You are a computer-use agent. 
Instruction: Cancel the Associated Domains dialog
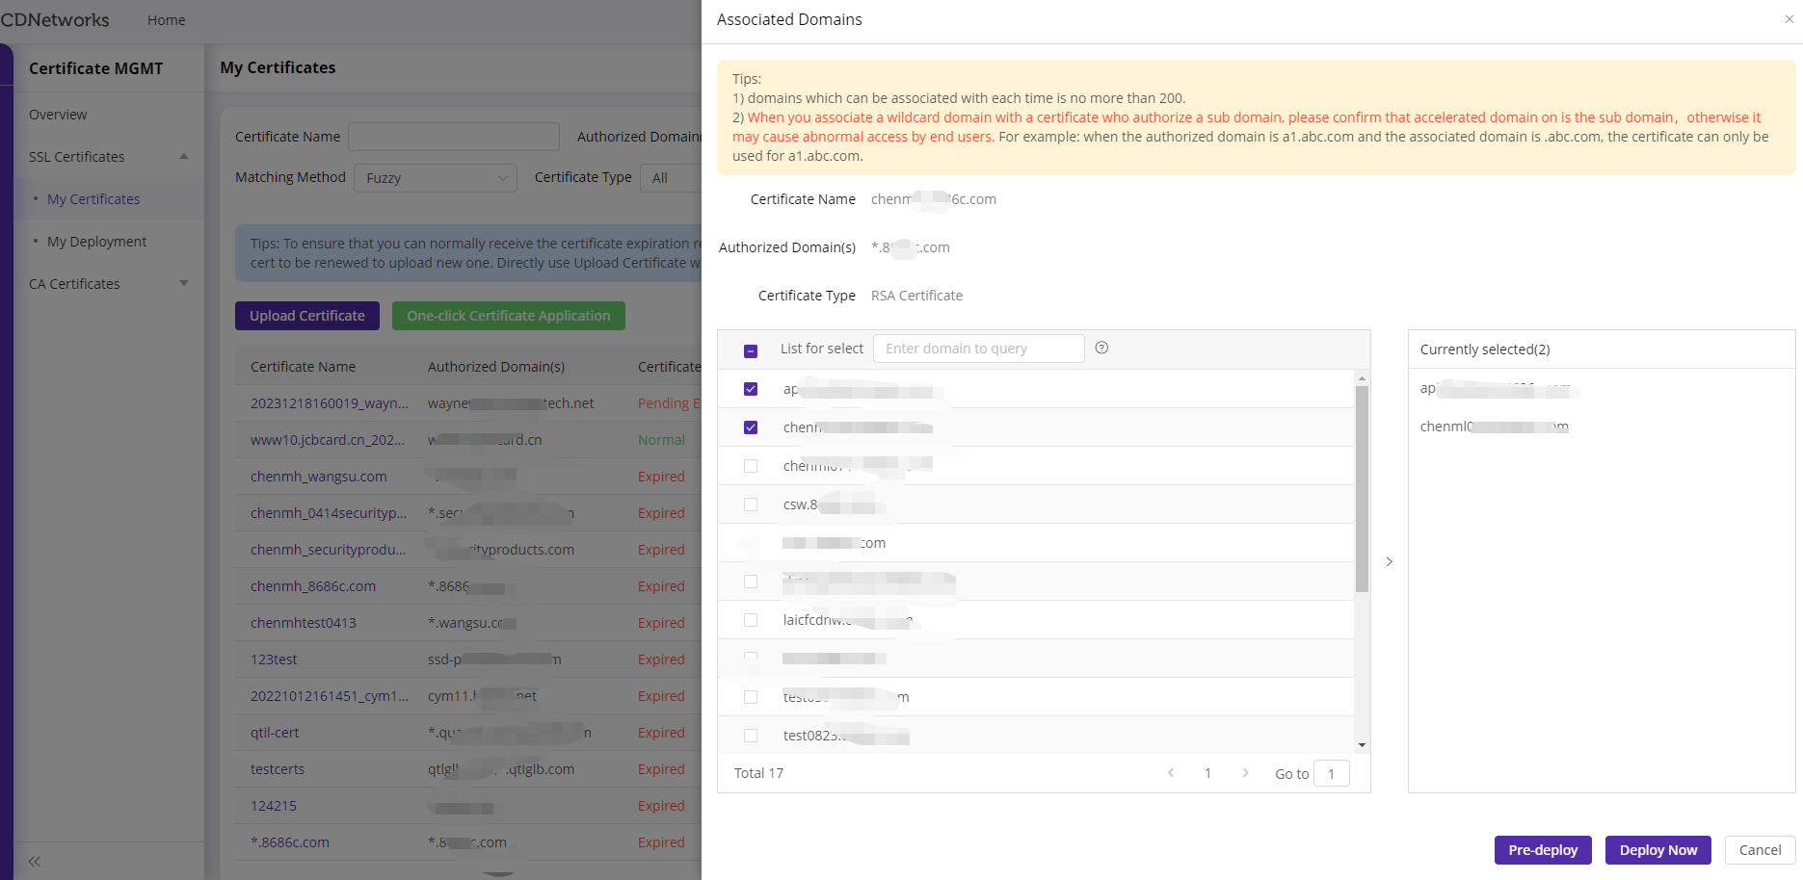point(1760,850)
